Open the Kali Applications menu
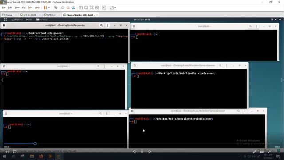The height and width of the screenshot is (160, 284). 17,20
